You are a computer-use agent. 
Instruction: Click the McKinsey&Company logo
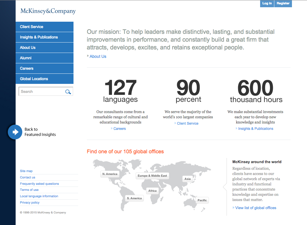click(48, 11)
